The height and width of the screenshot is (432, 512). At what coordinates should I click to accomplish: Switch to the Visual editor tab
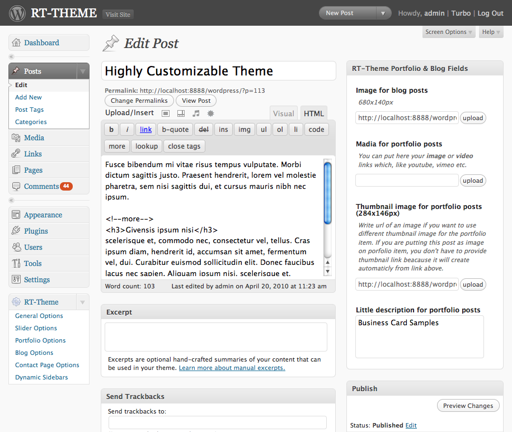(x=284, y=113)
